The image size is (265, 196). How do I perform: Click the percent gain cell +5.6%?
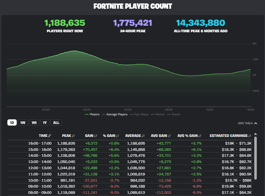pos(114,156)
